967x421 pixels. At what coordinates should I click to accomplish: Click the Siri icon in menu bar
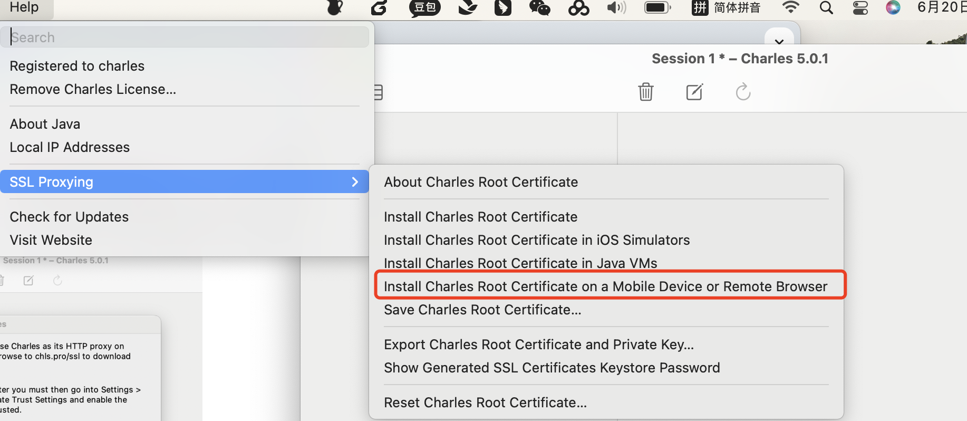(x=893, y=7)
